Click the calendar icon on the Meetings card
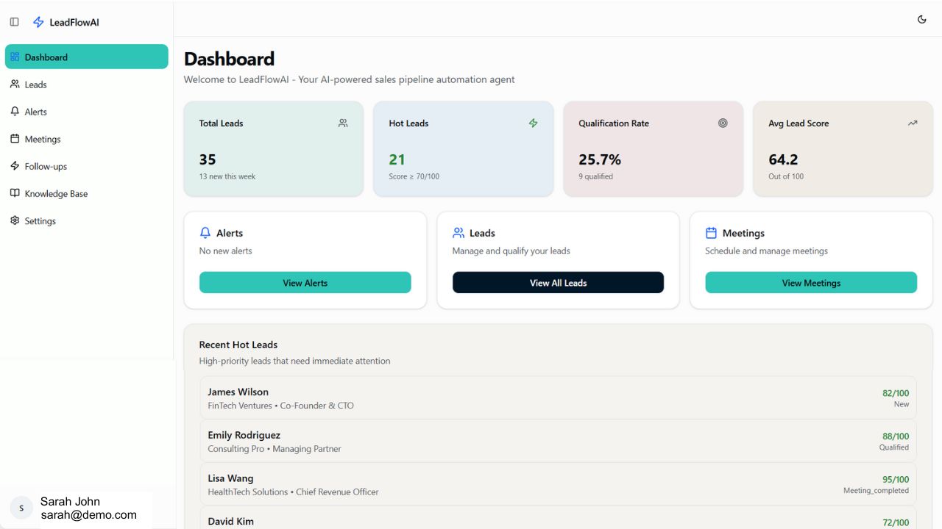Screen dimensions: 942x529 click(x=711, y=232)
